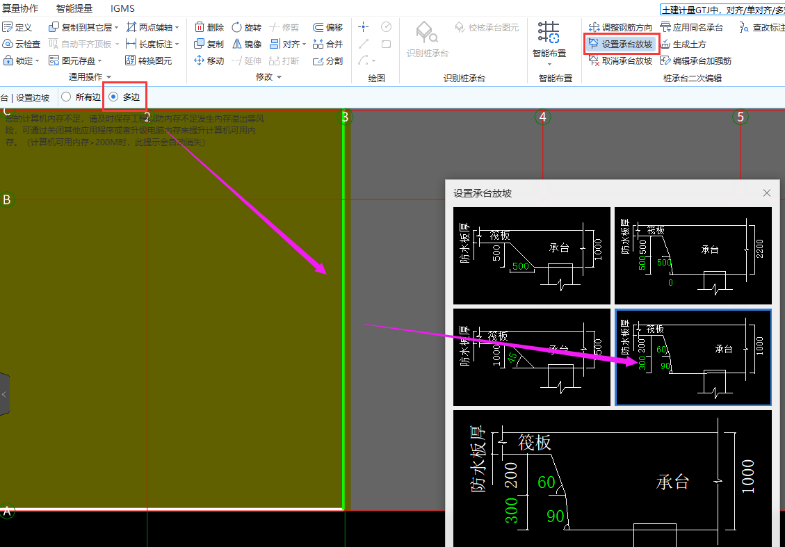
Task: Open the IGMS menu tab
Action: point(122,8)
